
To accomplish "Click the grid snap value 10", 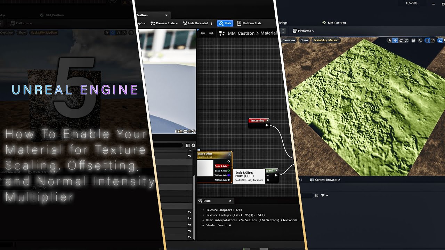I will tap(433, 40).
